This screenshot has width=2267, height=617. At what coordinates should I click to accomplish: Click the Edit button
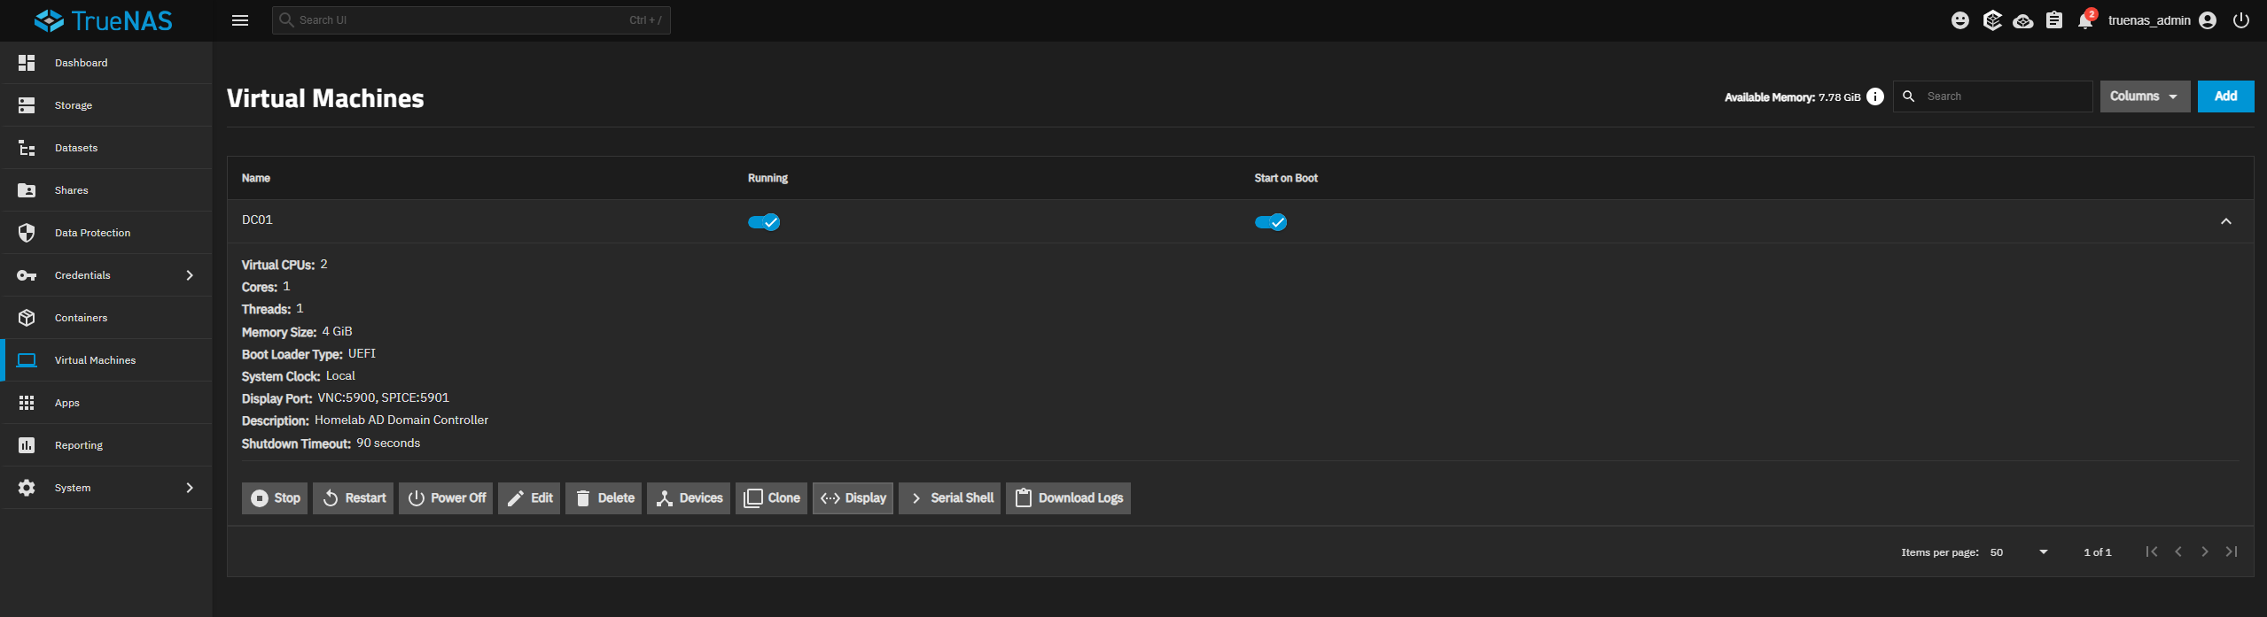529,498
